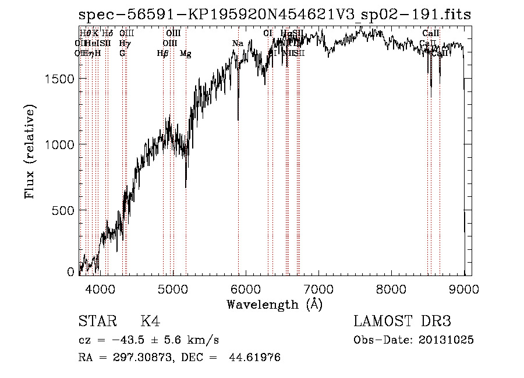
Task: Click the RA and DEC coordinates line
Action: 179,358
